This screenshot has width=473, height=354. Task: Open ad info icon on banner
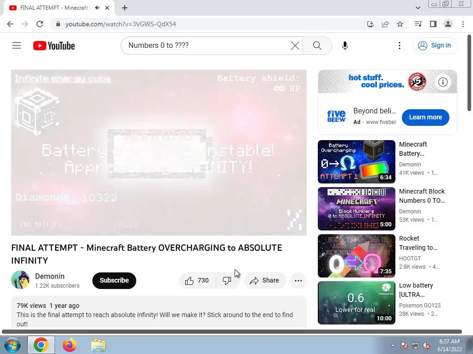point(443,82)
